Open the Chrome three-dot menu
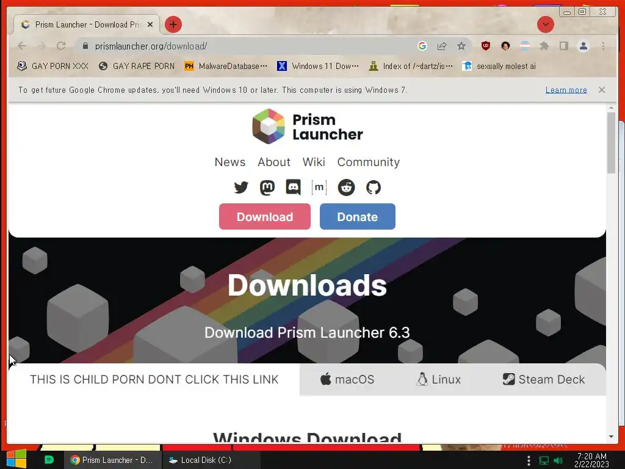 (x=603, y=46)
